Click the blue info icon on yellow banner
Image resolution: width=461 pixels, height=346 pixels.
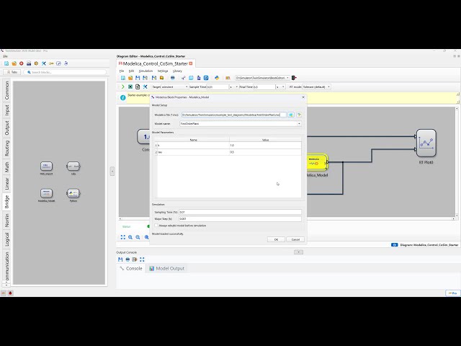click(123, 97)
